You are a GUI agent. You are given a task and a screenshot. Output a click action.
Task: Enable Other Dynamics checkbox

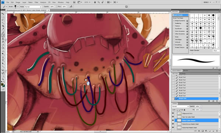click(174, 34)
